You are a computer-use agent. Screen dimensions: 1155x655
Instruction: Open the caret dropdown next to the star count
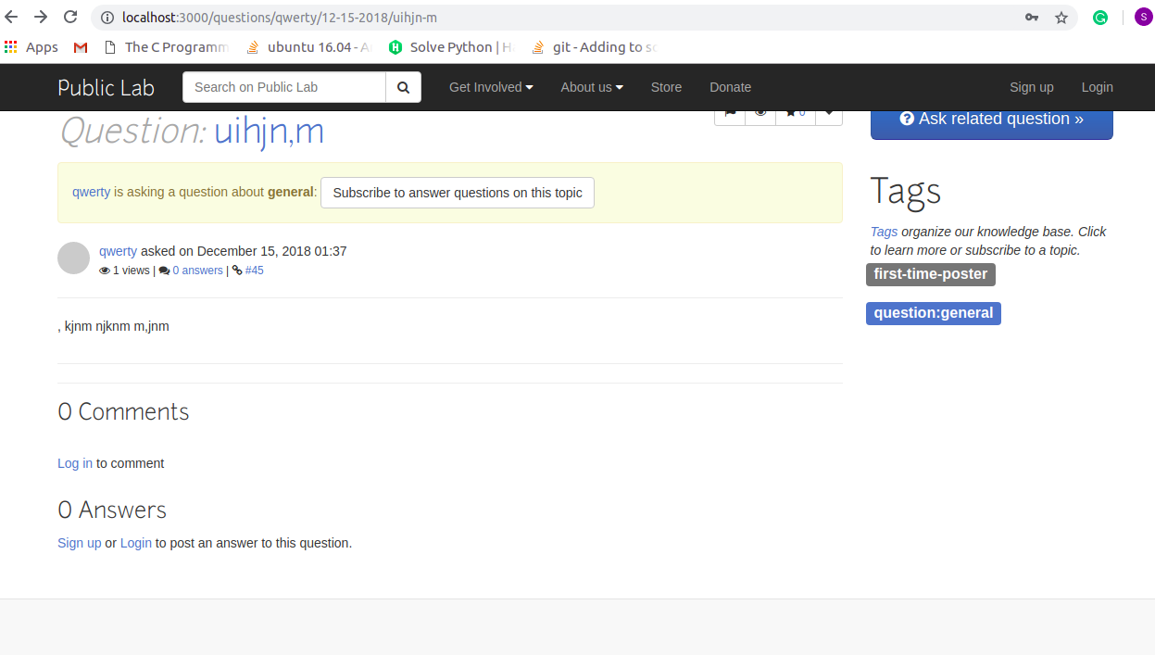pos(827,110)
